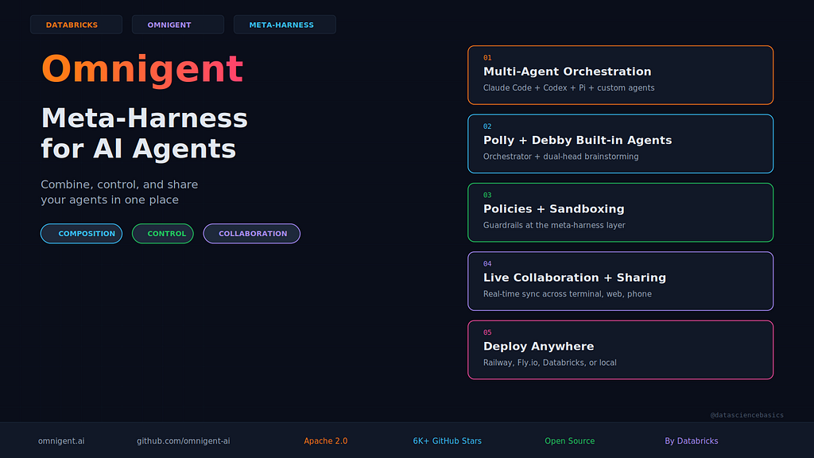Click the 6K+ GitHub Stars footer text

pos(447,441)
